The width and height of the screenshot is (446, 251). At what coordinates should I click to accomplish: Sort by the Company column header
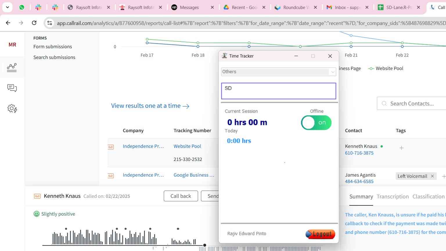(133, 130)
